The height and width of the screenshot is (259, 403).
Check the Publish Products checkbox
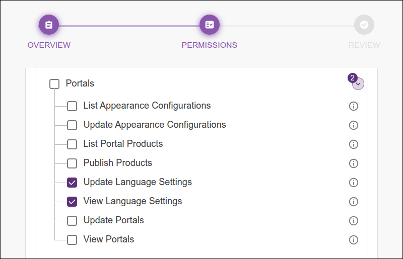pyautogui.click(x=72, y=163)
